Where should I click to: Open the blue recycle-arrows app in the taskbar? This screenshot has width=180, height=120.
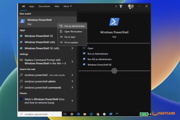tap(78, 114)
